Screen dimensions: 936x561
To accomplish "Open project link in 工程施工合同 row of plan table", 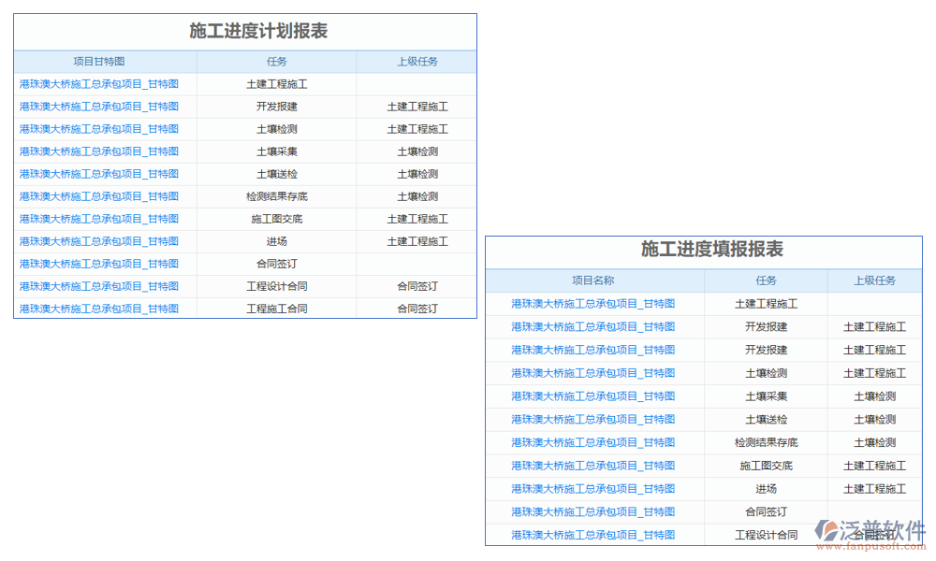I will [99, 309].
